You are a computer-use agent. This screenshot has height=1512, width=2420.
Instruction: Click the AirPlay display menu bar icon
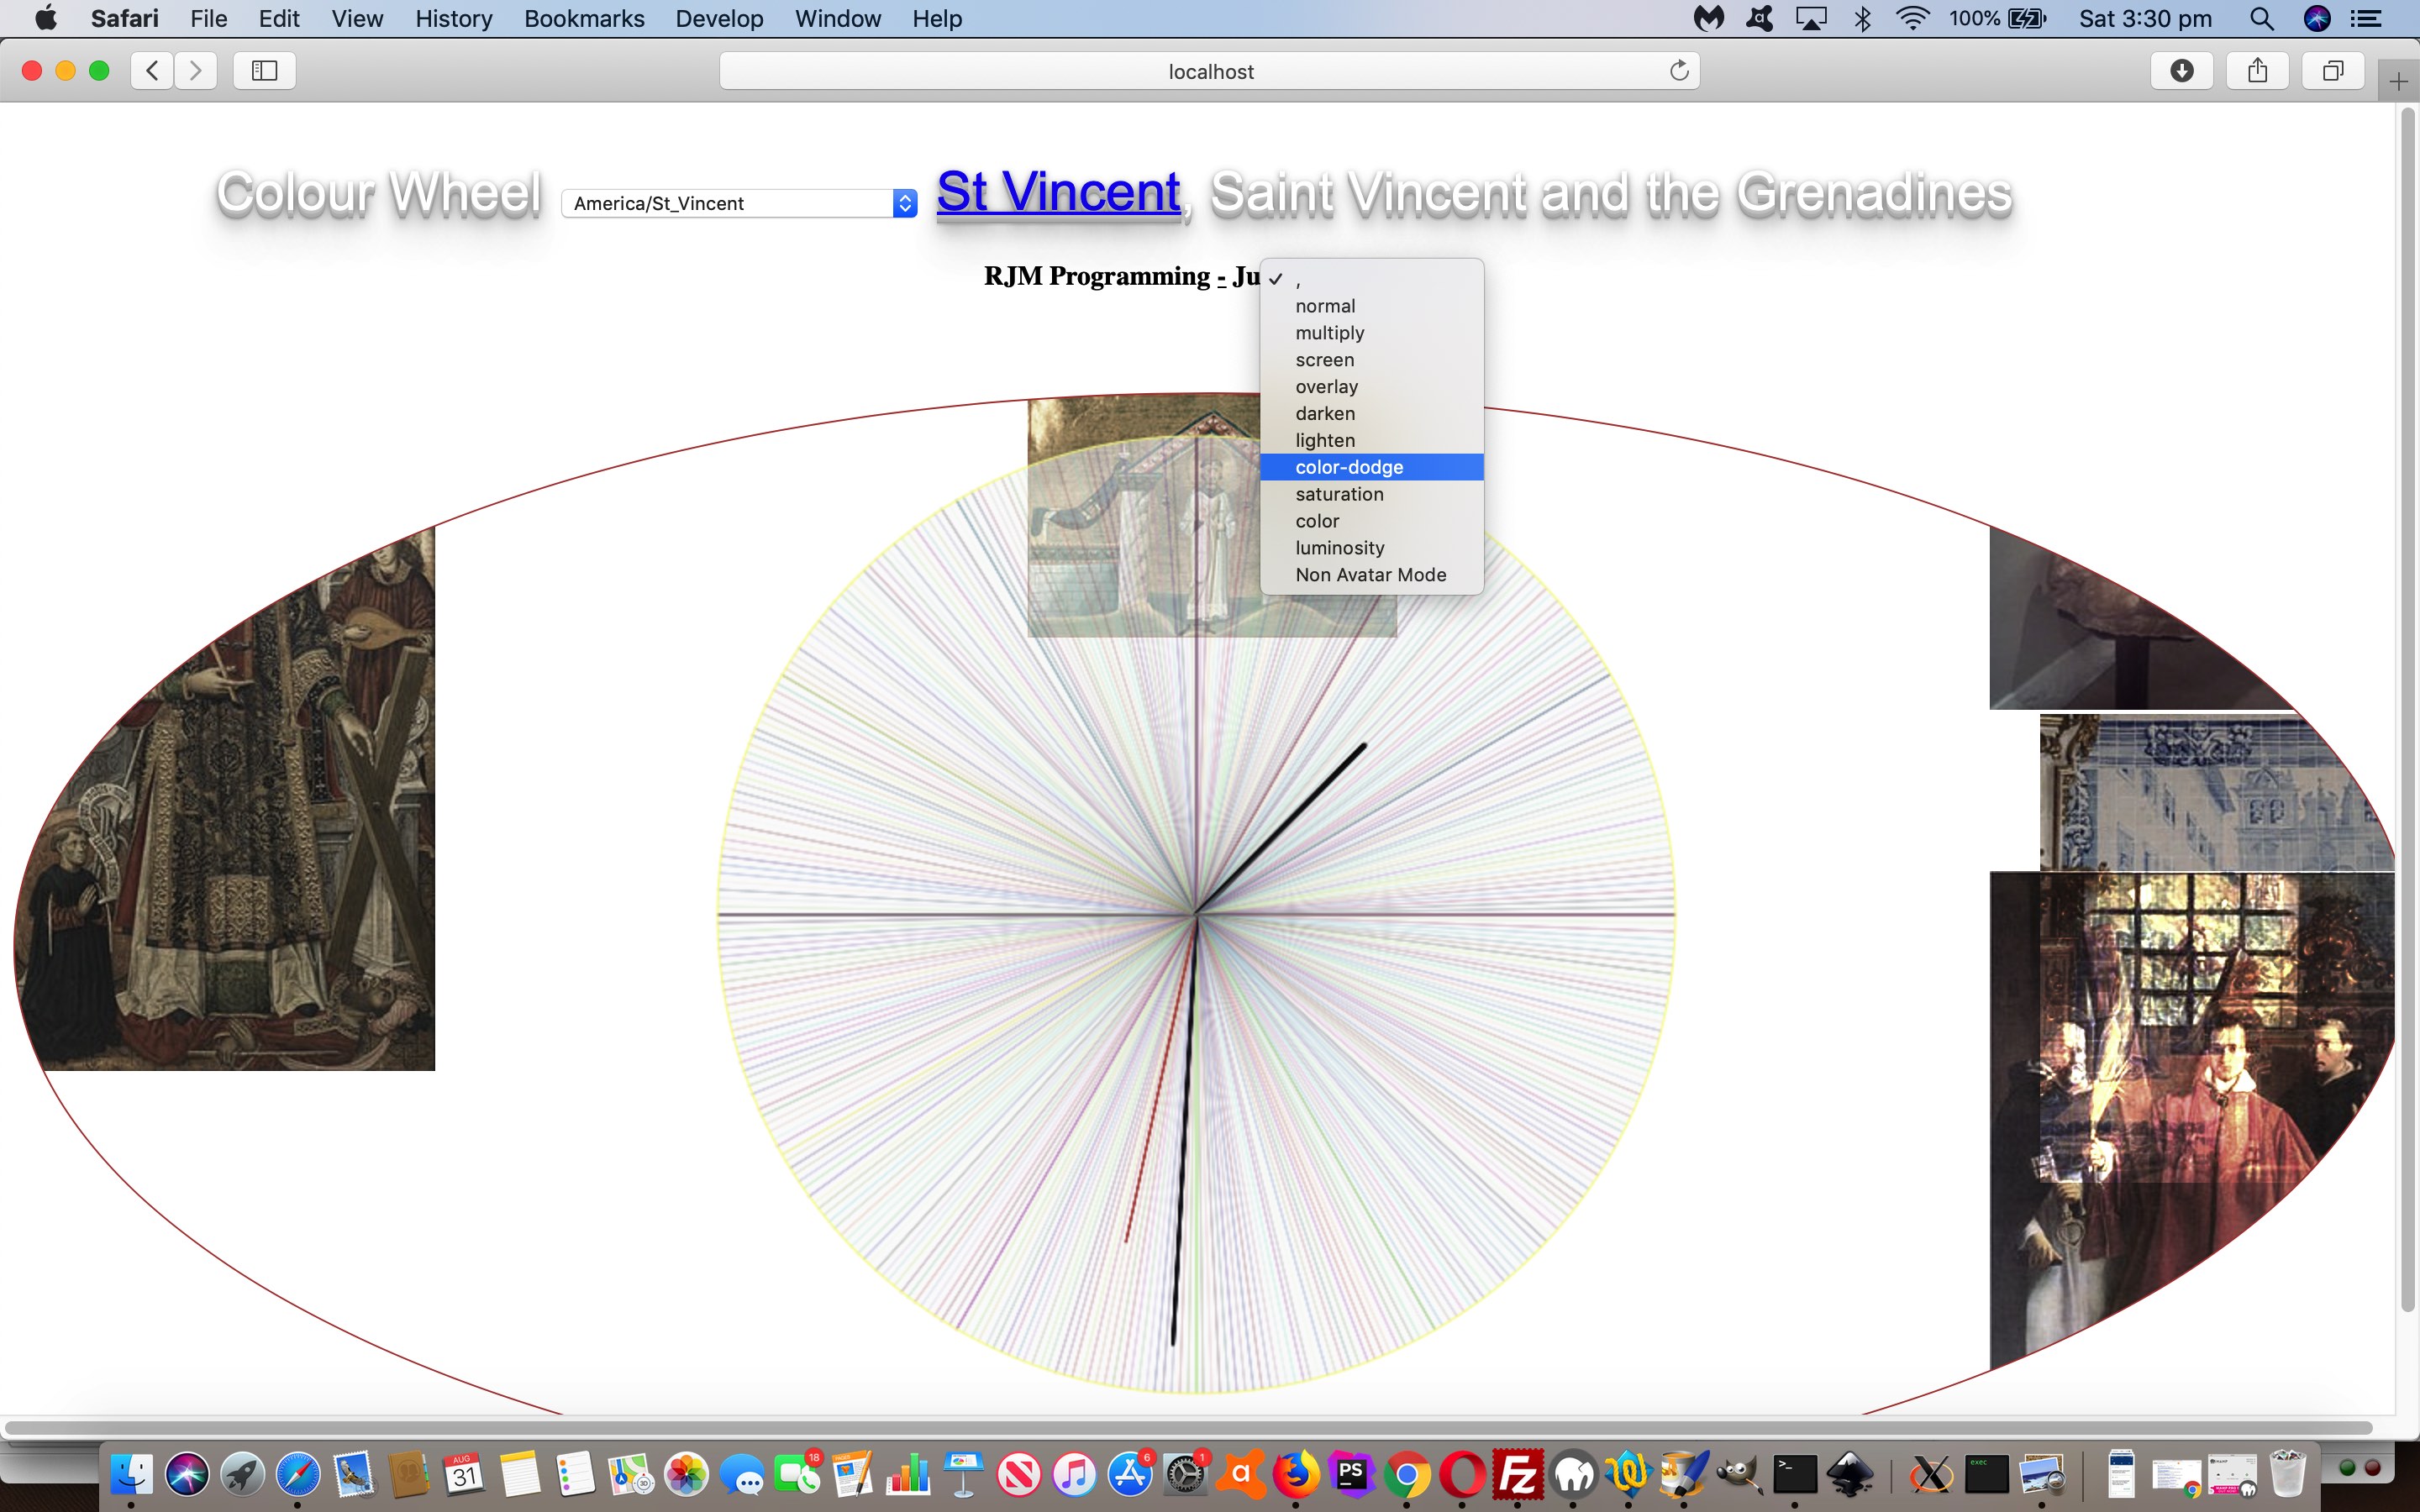(1811, 18)
